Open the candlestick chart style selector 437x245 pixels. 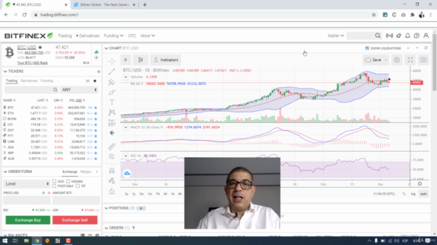click(x=141, y=60)
